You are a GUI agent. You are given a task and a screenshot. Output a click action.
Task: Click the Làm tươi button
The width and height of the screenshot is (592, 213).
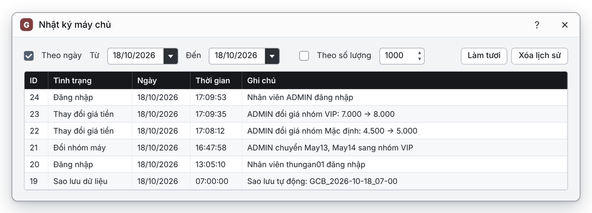click(484, 56)
